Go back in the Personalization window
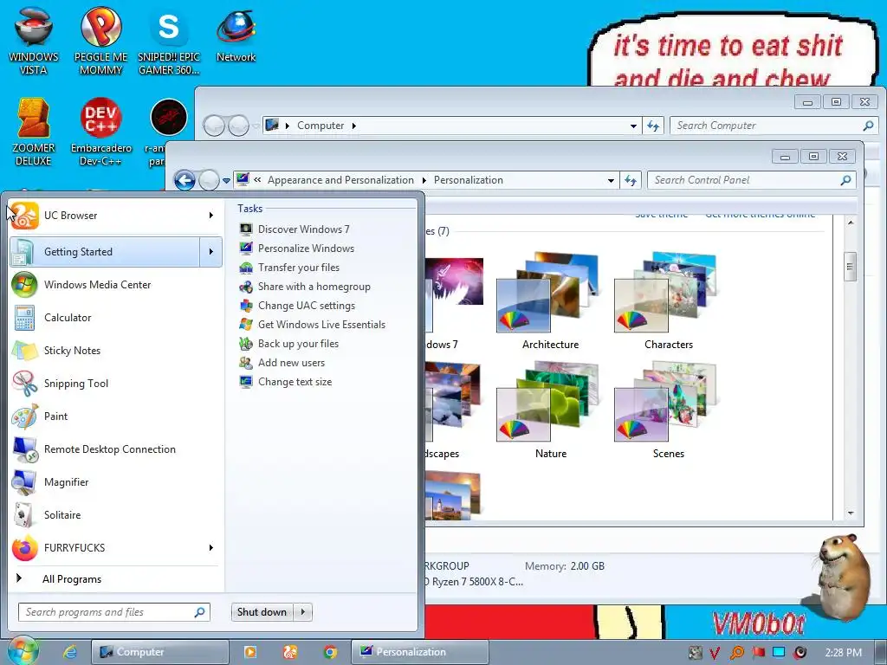The height and width of the screenshot is (665, 887). coord(185,180)
